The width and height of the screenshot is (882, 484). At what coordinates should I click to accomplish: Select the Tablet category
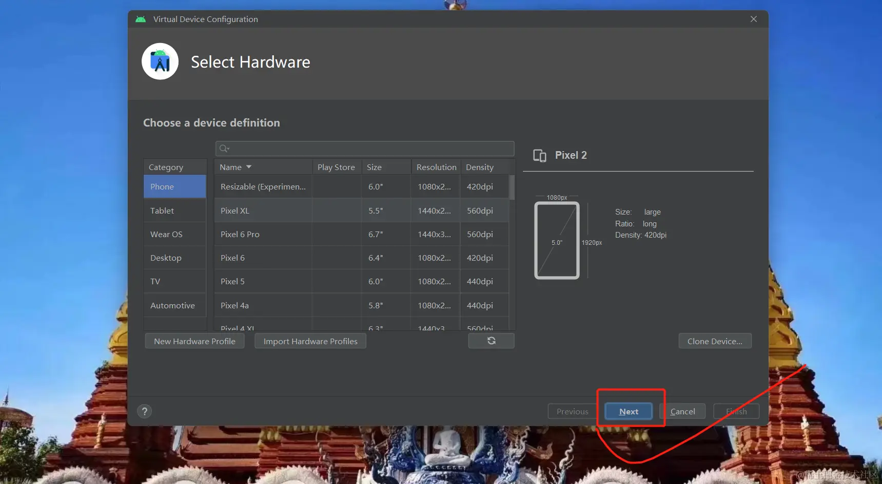175,211
